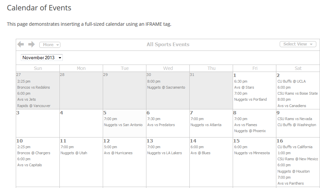Open CU Buffs @ UCLA event
The height and width of the screenshot is (188, 320).
[x=291, y=81]
